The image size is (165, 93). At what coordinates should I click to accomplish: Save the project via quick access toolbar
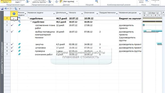pyautogui.click(x=2, y=9)
